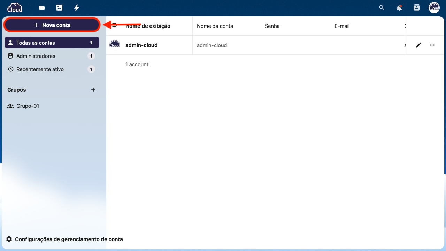Select Todas as contas
Viewport: 446px width, 251px height.
click(x=52, y=43)
